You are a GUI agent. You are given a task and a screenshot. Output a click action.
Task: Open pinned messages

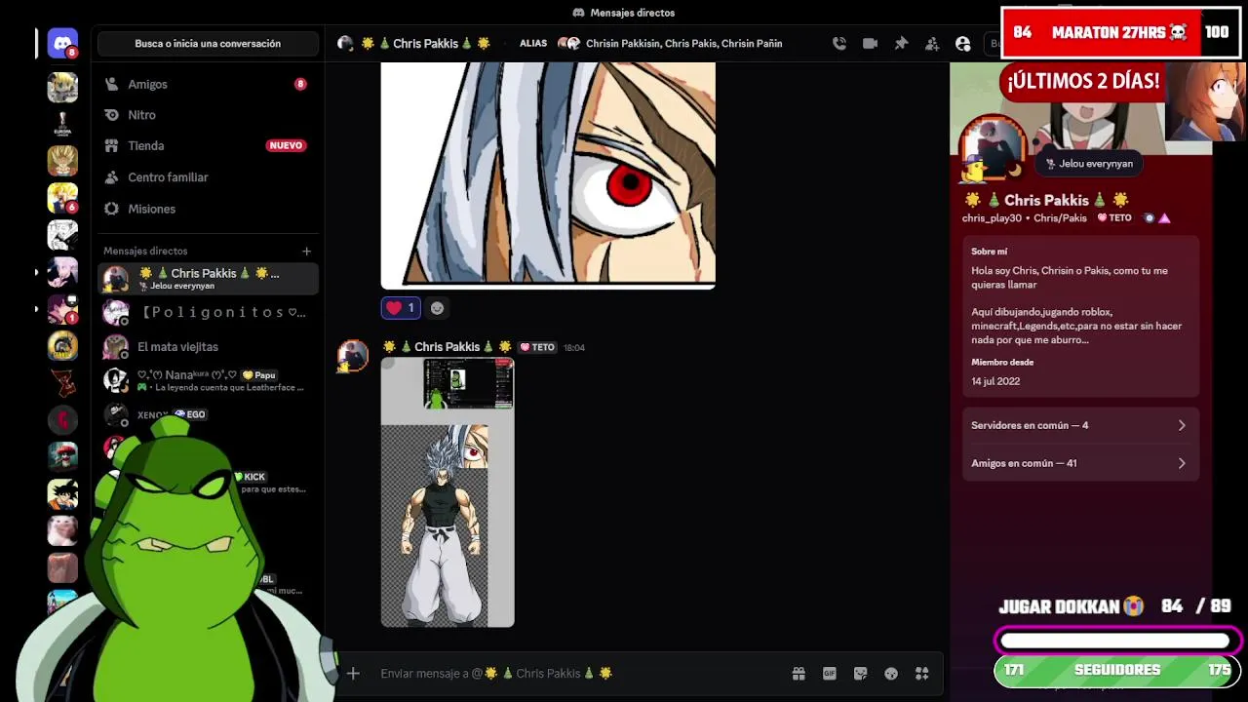pyautogui.click(x=901, y=44)
